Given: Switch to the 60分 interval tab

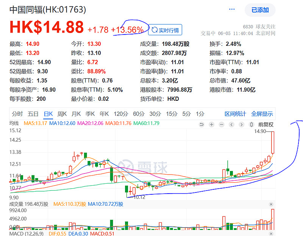Looking at the screenshot, I should (x=139, y=114).
